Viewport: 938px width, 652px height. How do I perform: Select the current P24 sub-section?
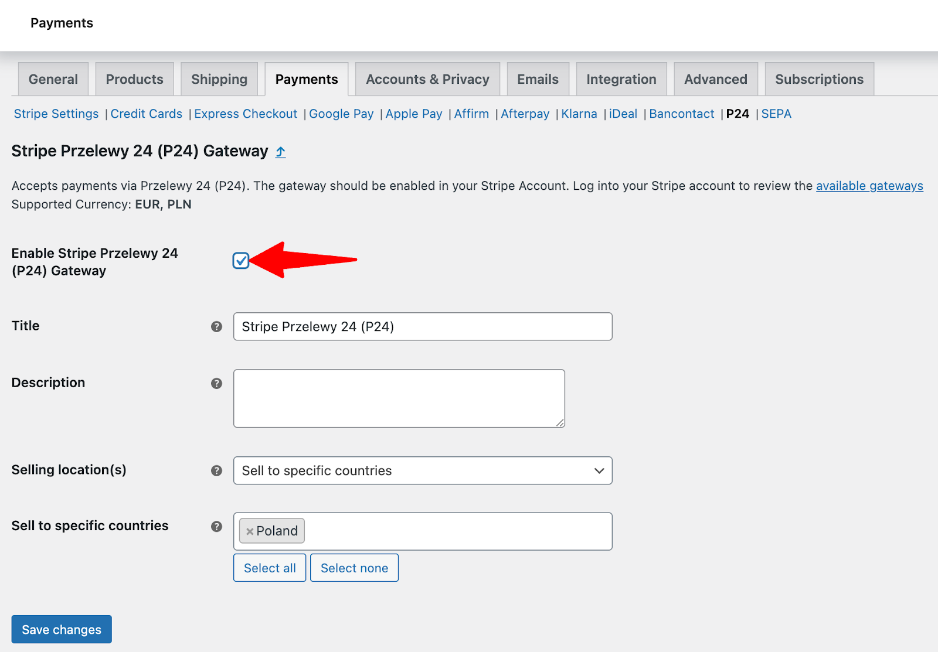click(738, 114)
